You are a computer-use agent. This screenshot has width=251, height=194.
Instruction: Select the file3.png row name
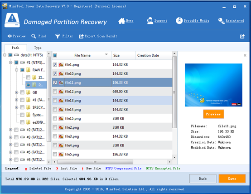72,136
